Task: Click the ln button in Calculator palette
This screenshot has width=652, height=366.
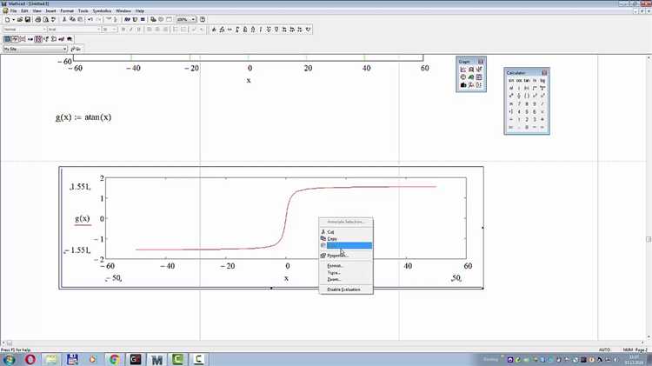Action: [x=535, y=80]
